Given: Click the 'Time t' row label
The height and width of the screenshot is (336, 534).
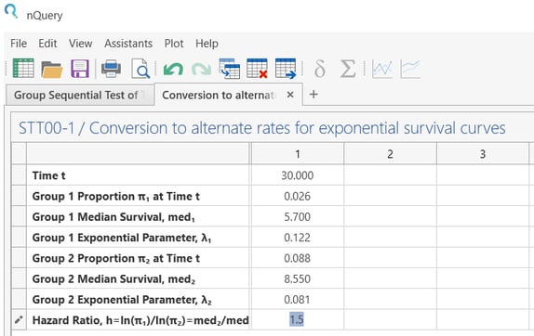Looking at the screenshot, I should tap(48, 175).
